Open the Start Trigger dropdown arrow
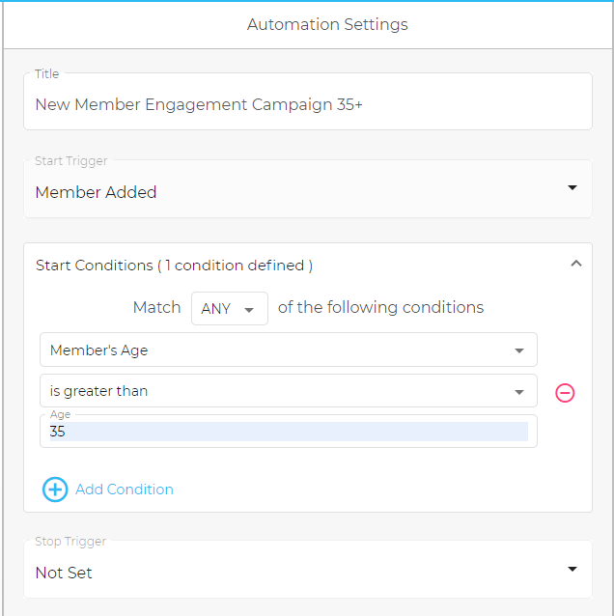 point(572,187)
